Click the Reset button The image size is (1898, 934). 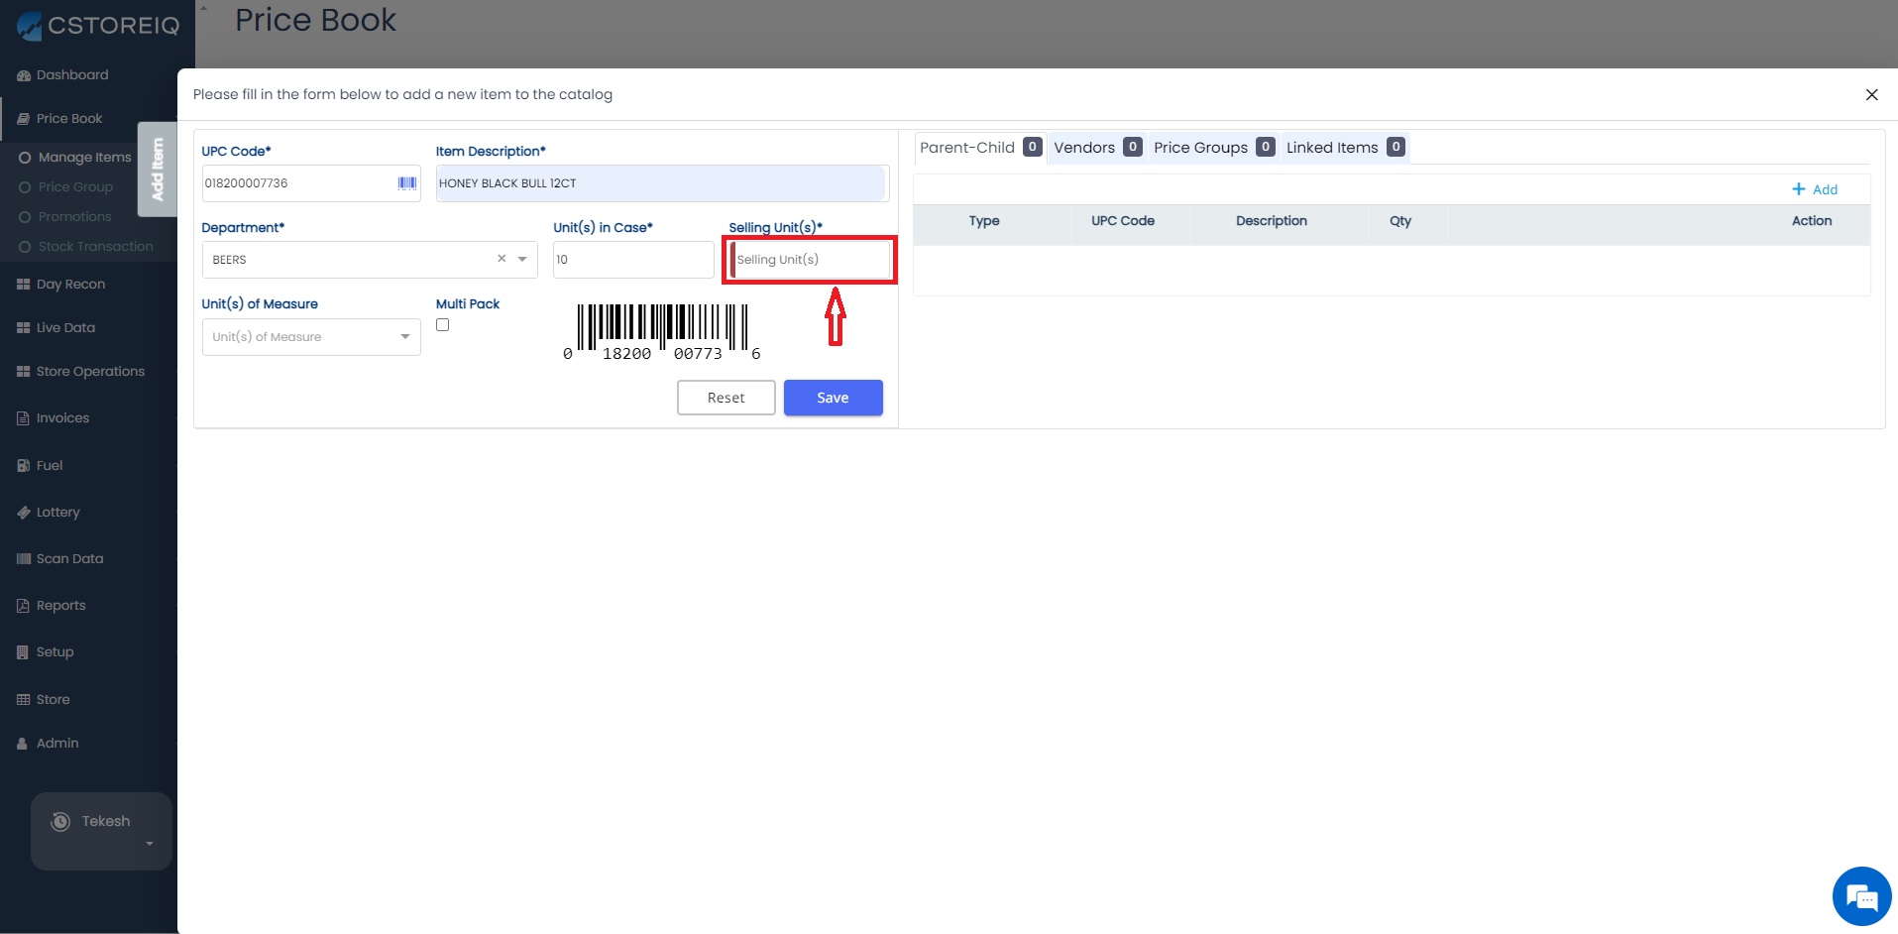coord(726,398)
